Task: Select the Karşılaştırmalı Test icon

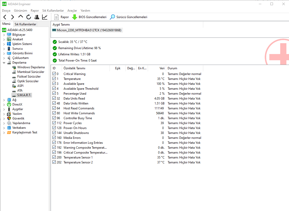Action: 9,132
